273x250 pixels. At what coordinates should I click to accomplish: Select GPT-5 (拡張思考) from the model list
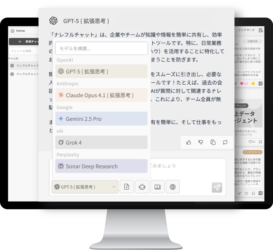(101, 71)
